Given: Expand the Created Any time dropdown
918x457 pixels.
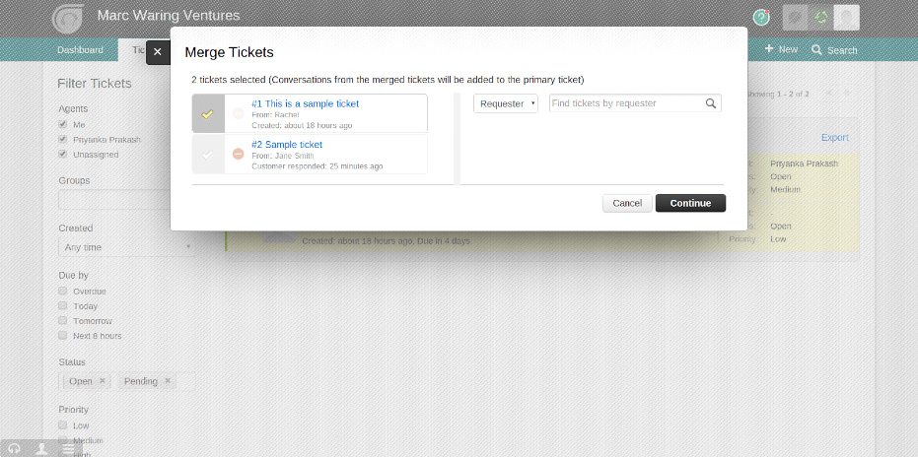Looking at the screenshot, I should [126, 247].
